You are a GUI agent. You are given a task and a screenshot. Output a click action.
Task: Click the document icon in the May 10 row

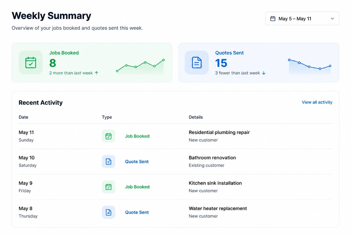109,162
